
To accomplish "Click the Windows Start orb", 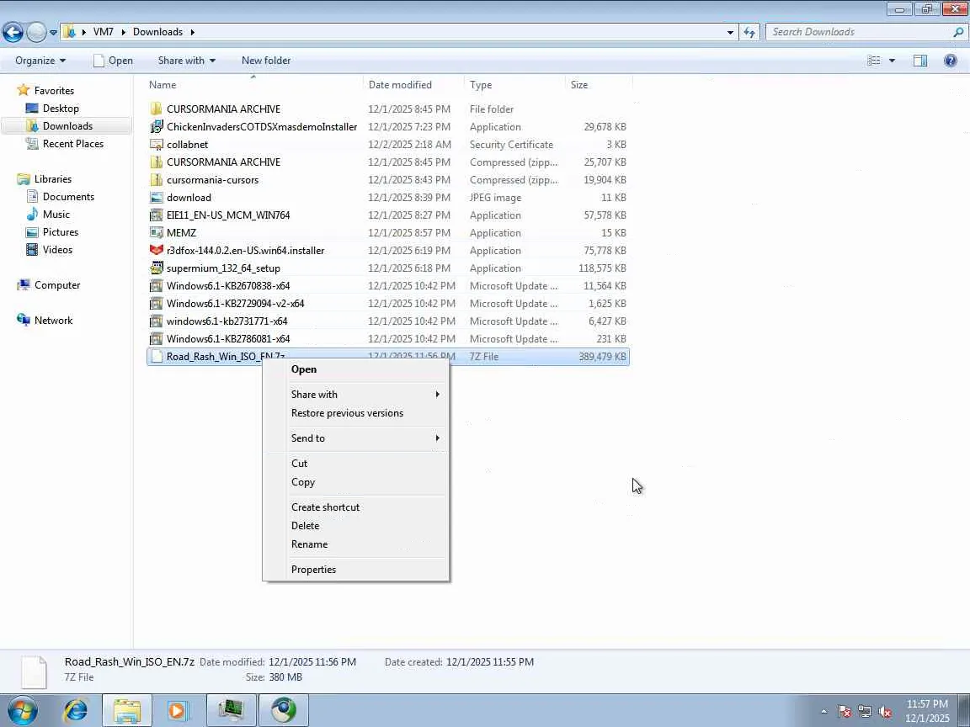I will point(21,710).
